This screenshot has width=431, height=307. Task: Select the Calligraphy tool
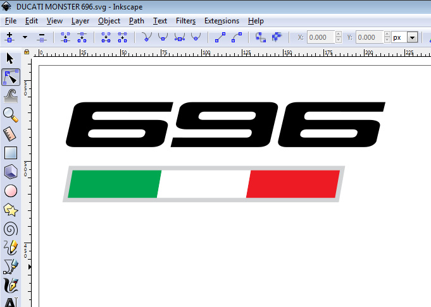(11, 286)
